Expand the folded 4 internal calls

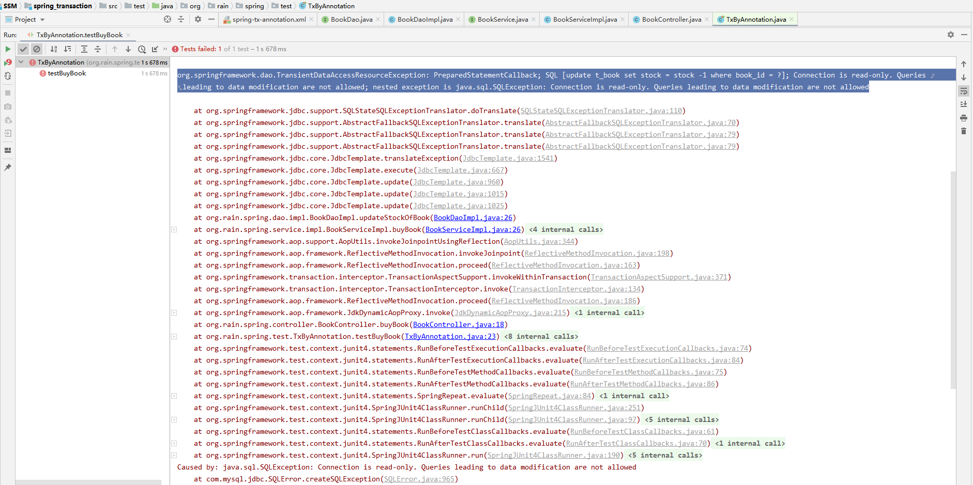point(566,230)
